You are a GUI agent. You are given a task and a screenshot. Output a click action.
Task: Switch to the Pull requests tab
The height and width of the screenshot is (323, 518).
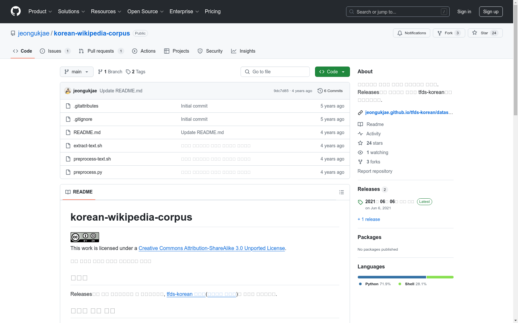[101, 51]
